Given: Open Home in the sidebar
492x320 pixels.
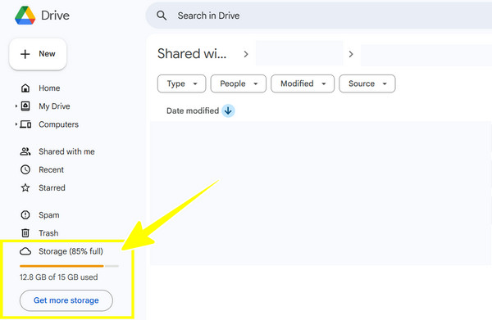Looking at the screenshot, I should tap(49, 88).
